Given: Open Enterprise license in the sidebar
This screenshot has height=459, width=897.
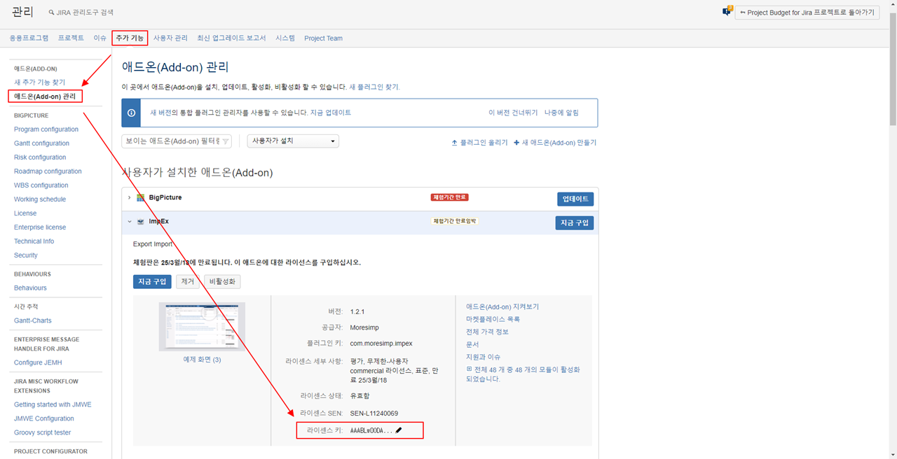Looking at the screenshot, I should pyautogui.click(x=40, y=227).
